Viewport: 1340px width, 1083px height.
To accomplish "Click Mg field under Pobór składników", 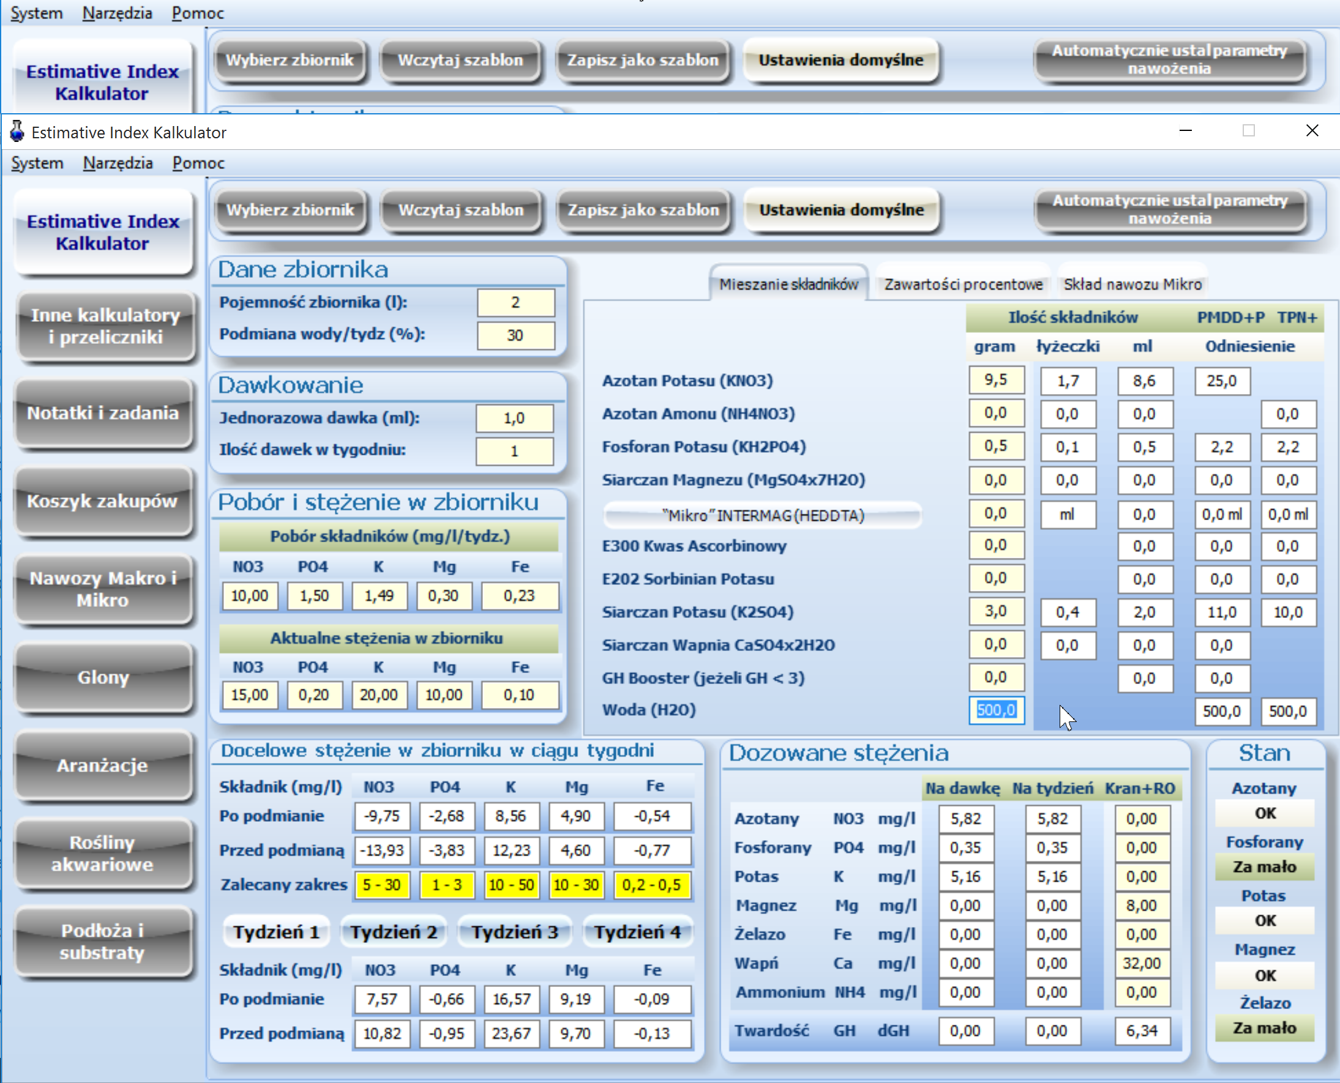I will pyautogui.click(x=444, y=596).
